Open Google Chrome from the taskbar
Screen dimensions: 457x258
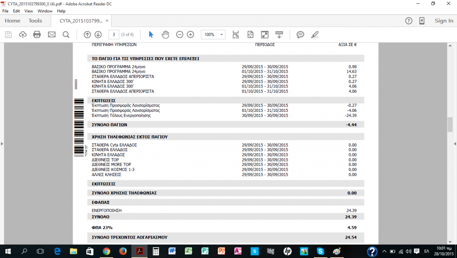(x=106, y=251)
